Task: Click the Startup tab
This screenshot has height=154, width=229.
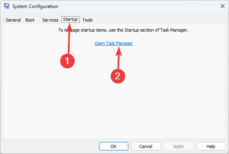Action: click(71, 19)
